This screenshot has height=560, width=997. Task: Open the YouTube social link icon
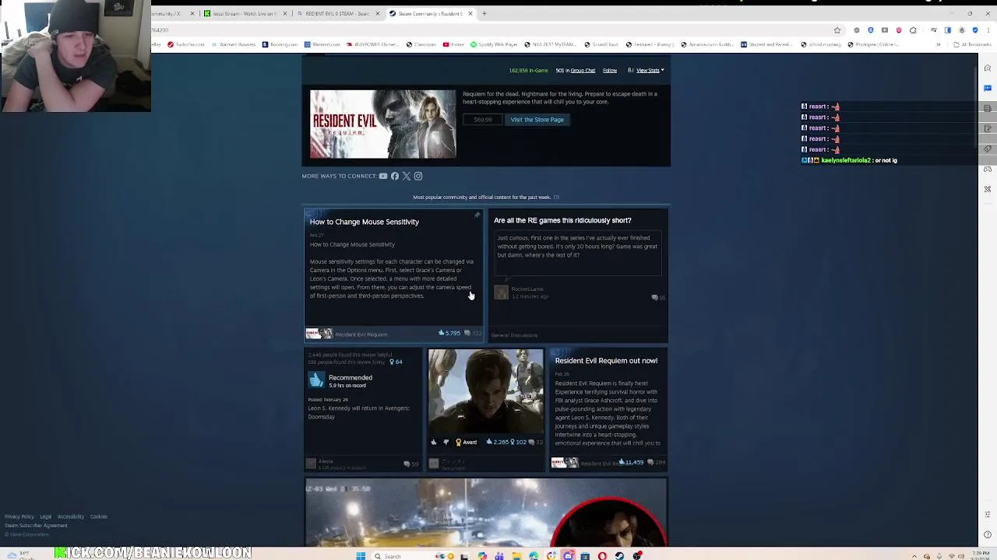[x=382, y=176]
